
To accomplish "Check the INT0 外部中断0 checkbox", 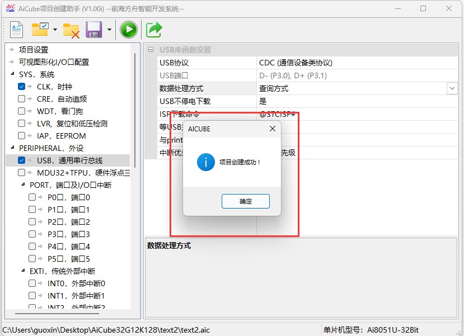I will coord(32,283).
